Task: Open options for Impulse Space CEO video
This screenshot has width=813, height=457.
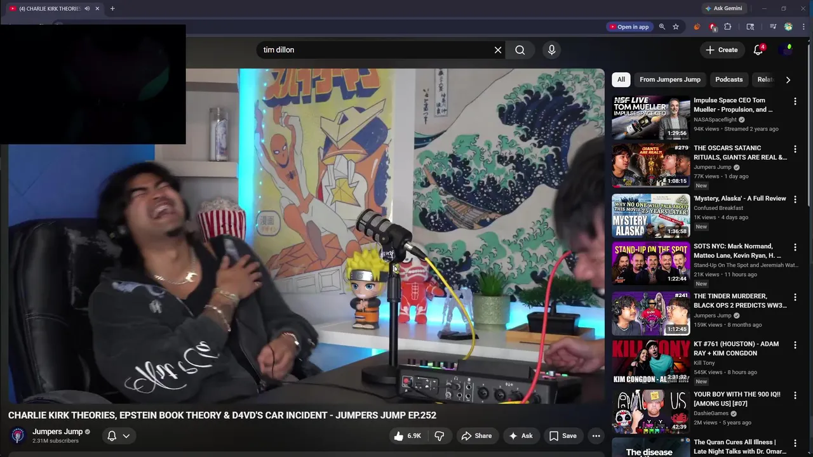Action: pyautogui.click(x=795, y=101)
